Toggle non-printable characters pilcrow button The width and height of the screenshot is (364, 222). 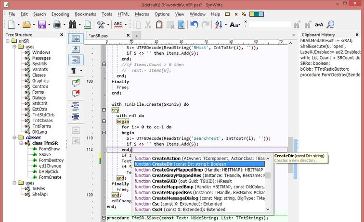(x=74, y=71)
